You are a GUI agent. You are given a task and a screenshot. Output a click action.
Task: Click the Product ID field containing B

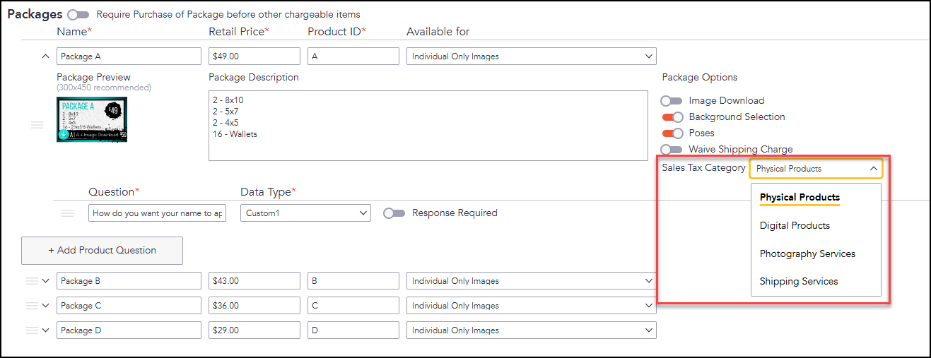point(353,281)
